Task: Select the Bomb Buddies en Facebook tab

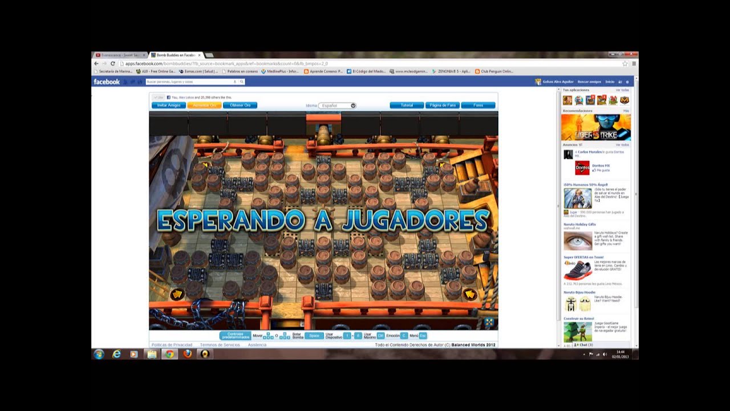Action: 176,55
